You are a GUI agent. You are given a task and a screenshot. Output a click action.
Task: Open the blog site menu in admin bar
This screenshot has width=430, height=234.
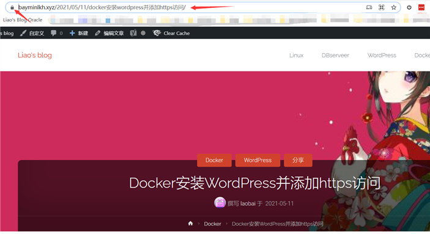(x=7, y=33)
